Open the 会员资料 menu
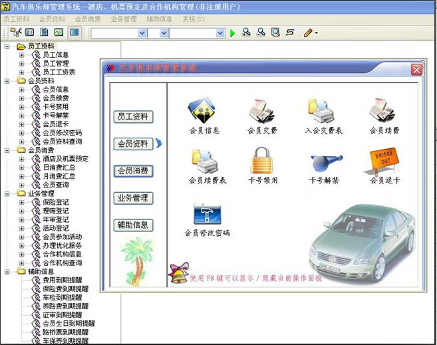This screenshot has height=345, width=437. coord(52,19)
